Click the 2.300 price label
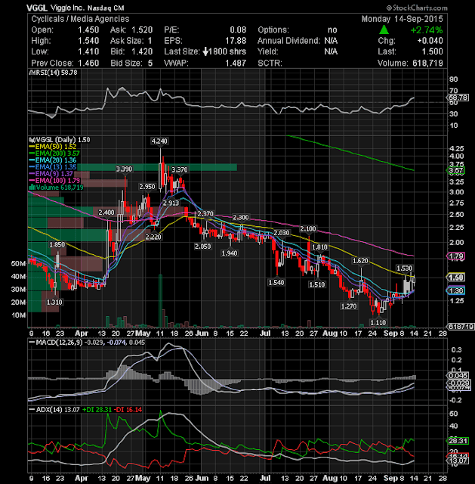Viewport: 475px width, 484px height. [x=240, y=217]
